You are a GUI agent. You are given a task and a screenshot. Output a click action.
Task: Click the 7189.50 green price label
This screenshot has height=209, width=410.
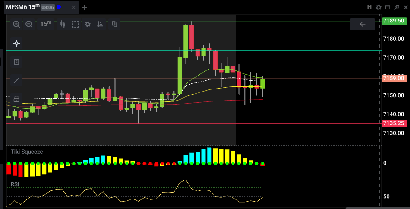click(395, 21)
